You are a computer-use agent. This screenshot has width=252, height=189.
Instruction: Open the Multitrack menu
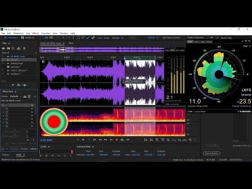tap(18, 33)
